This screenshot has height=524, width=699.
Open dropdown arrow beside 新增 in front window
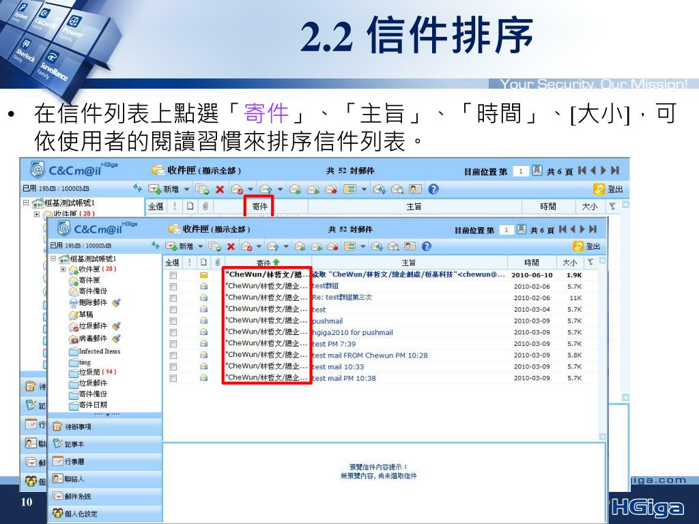(x=201, y=246)
